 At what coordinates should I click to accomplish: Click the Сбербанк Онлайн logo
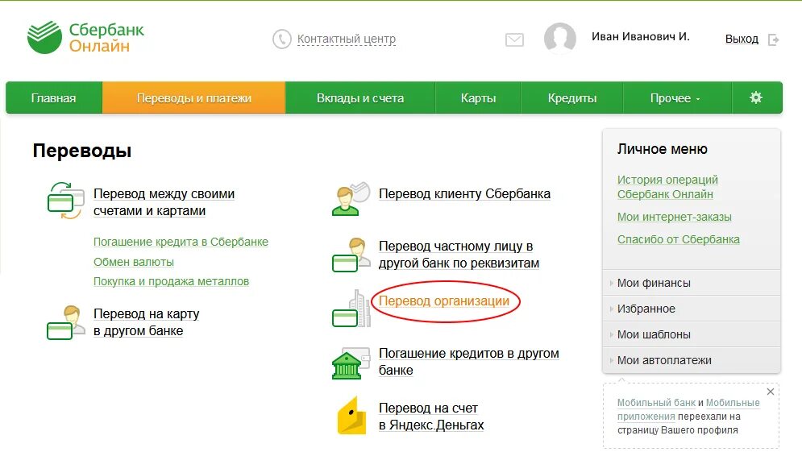(85, 37)
